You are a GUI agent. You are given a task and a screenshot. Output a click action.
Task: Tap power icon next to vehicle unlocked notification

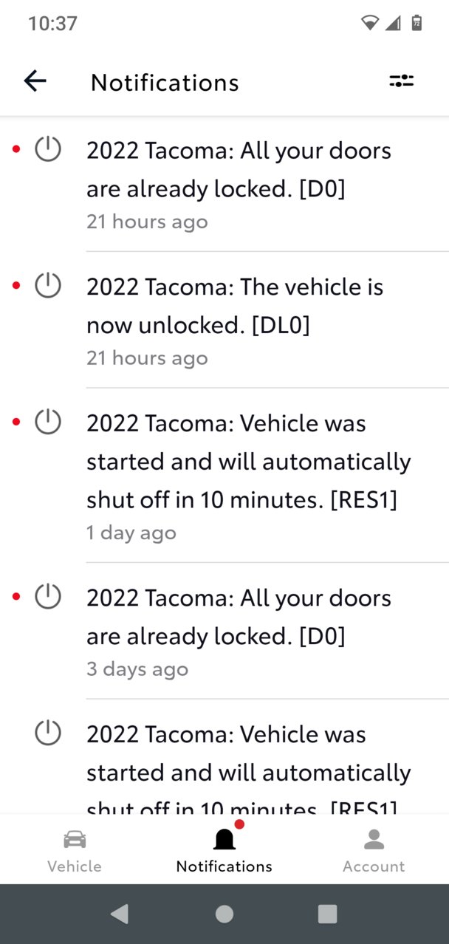[48, 285]
